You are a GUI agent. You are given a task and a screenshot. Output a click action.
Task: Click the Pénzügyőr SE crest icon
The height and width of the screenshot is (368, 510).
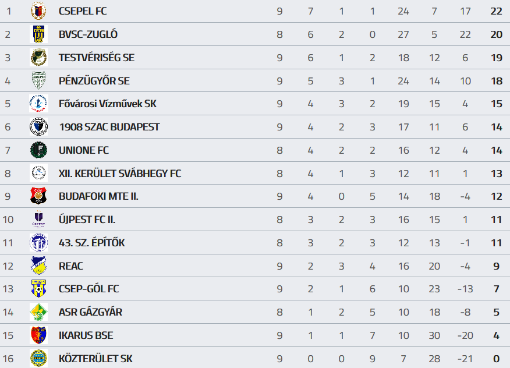point(38,80)
